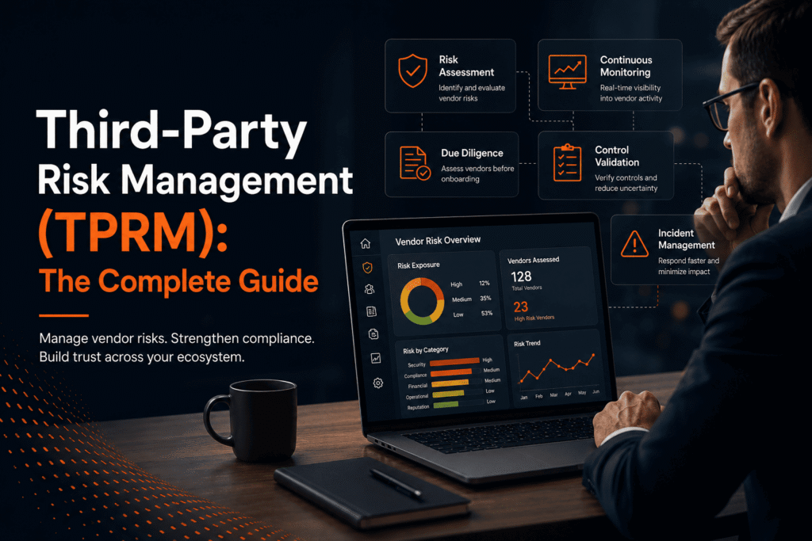This screenshot has height=541, width=812.
Task: Click "Manage vendor risks. Strengthen compliance." line
Action: (177, 339)
